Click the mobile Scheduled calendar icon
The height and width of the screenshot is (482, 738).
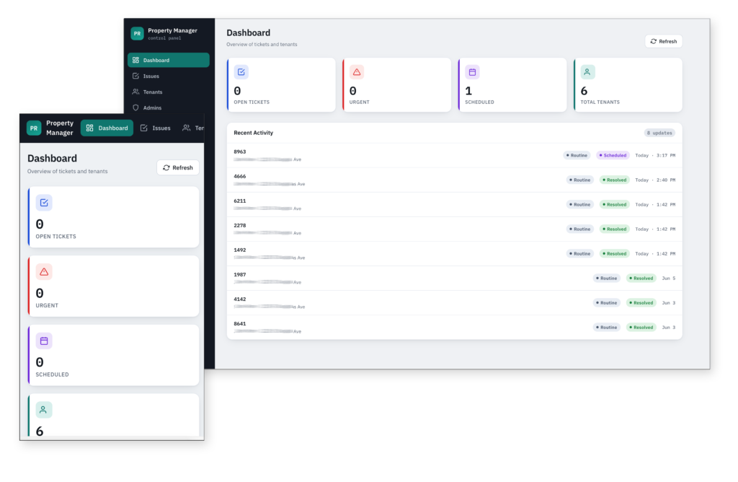(44, 341)
